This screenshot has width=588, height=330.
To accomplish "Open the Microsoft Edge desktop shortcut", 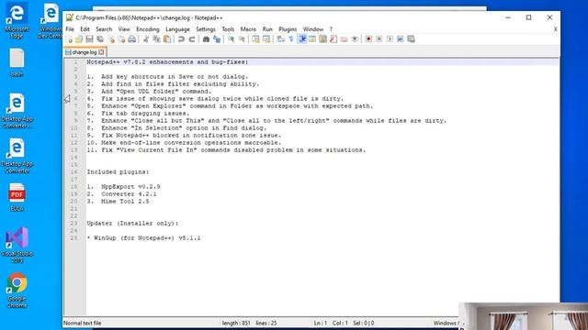I will (17, 21).
